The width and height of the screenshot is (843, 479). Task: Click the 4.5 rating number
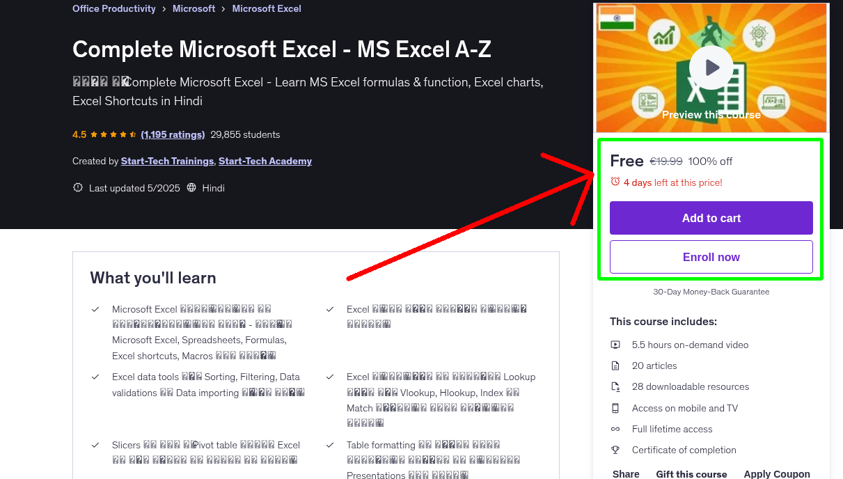(79, 134)
